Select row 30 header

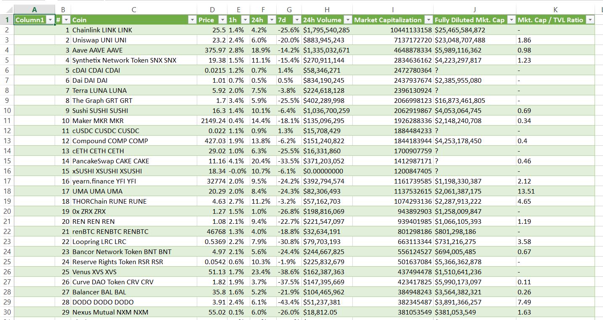[7, 312]
